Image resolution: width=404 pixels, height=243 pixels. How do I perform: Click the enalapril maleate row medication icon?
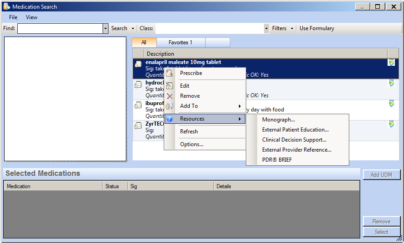pyautogui.click(x=138, y=64)
